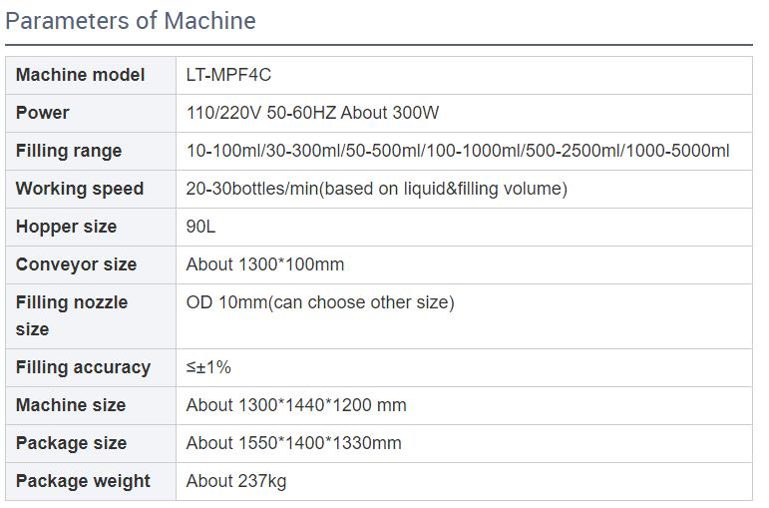Screen dimensions: 769x508
Task: Click the ≤±1% accuracy value
Action: (x=208, y=367)
